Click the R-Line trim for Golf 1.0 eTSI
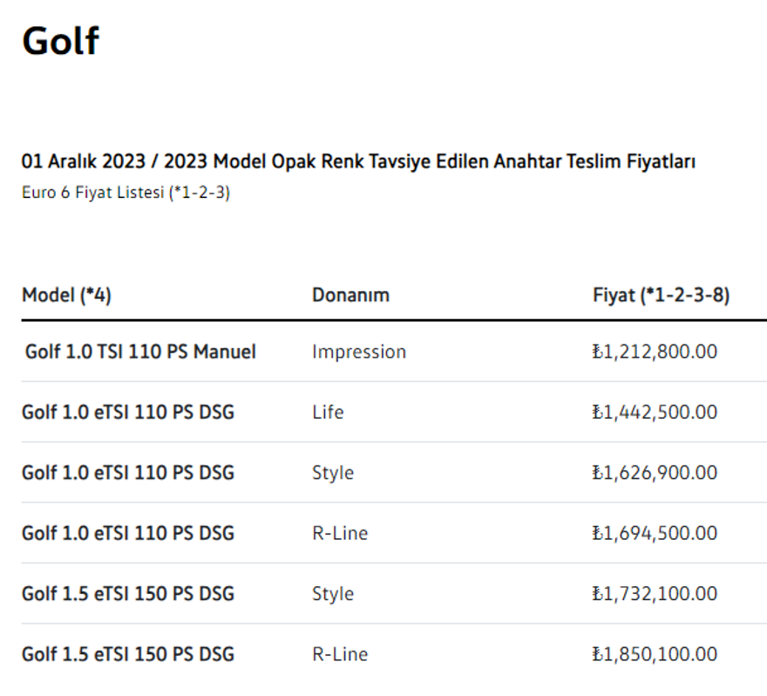This screenshot has width=767, height=696. click(340, 532)
